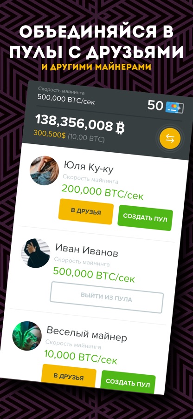This screenshot has width=193, height=419.
Task: Tap Веселый майнер's 10,000 BTC/сек speed
Action: (80, 357)
